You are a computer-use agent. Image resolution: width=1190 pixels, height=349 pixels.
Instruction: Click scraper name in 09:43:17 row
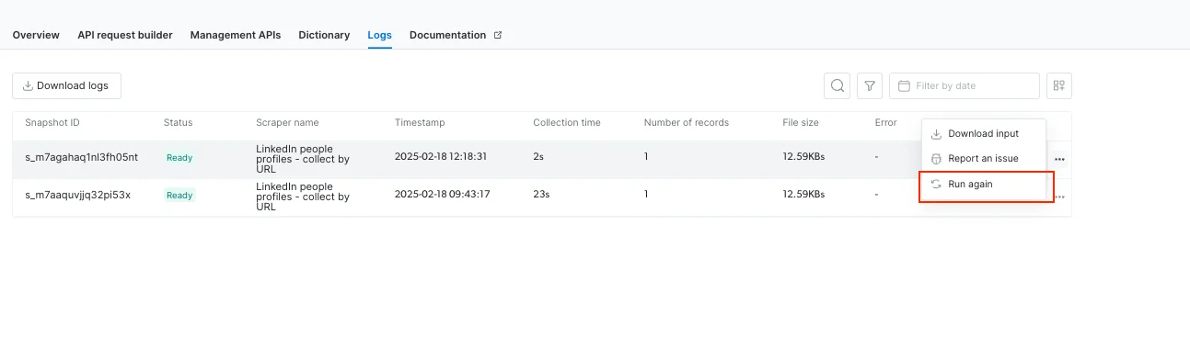click(x=303, y=196)
